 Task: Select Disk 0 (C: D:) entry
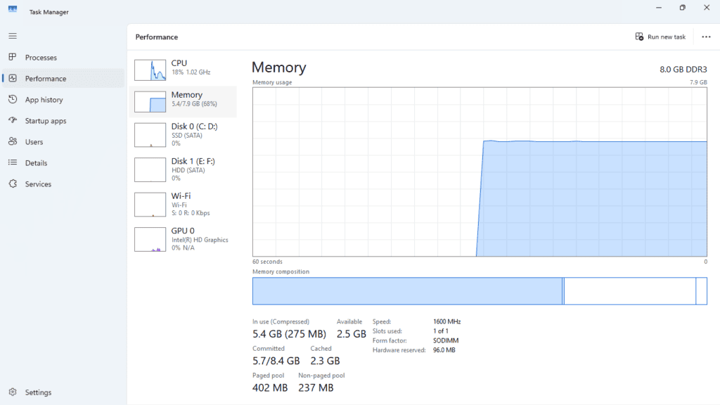point(184,135)
